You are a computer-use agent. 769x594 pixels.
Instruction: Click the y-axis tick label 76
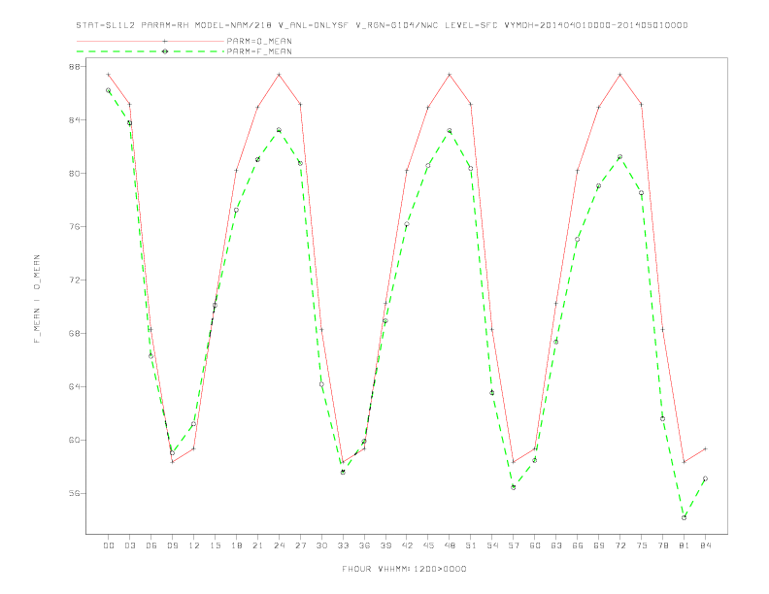click(77, 227)
